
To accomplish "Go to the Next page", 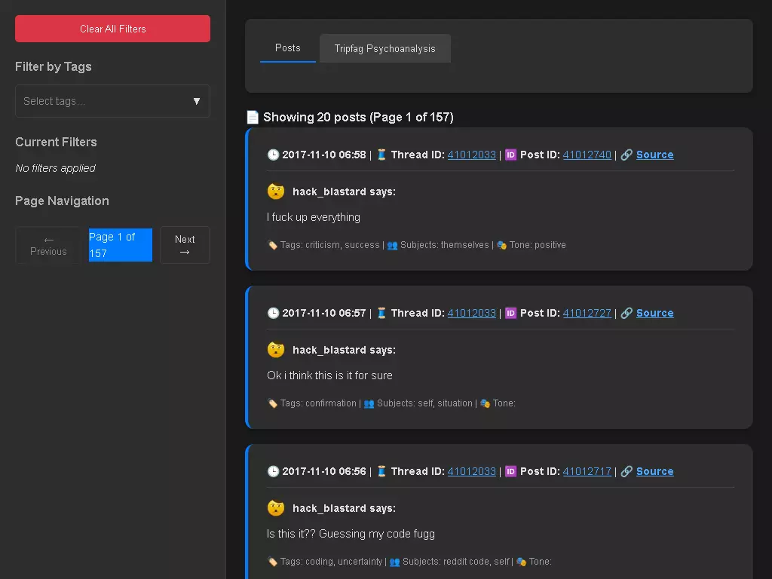I will [x=185, y=245].
